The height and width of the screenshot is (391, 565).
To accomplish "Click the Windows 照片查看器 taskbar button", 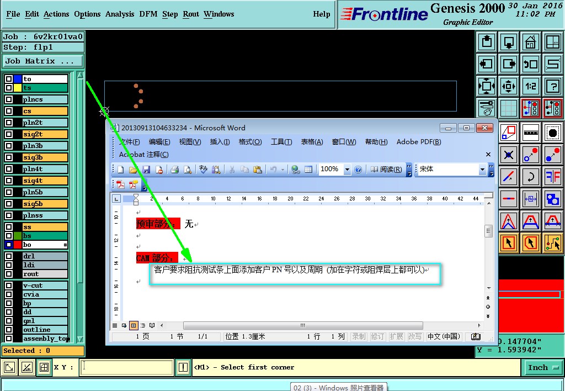I will 339,387.
